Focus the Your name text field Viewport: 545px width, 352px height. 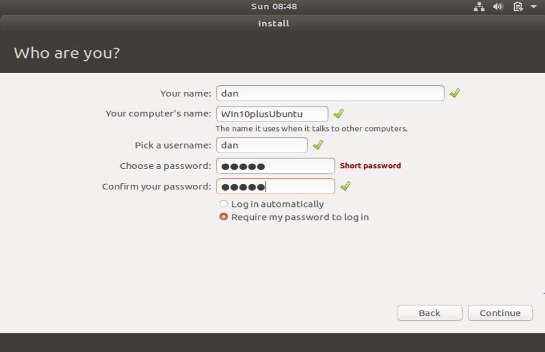(330, 93)
